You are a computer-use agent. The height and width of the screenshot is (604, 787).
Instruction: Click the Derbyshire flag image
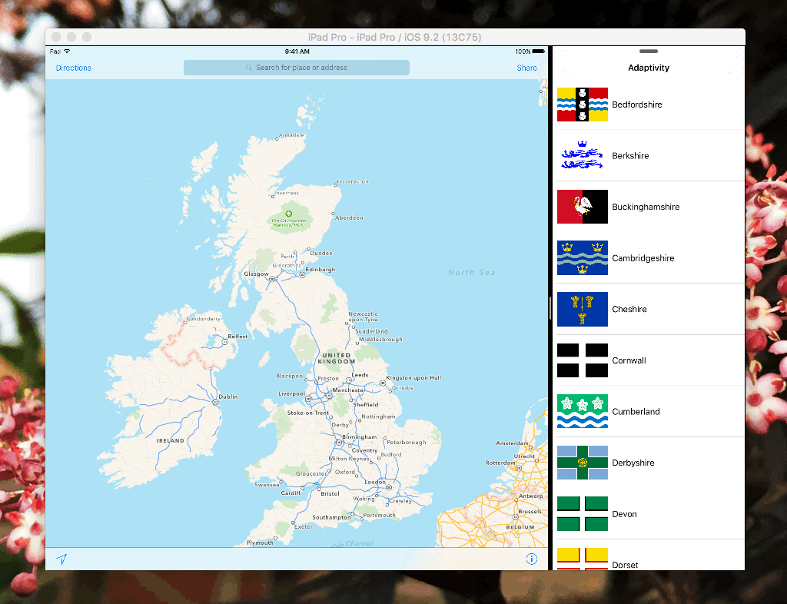[583, 463]
